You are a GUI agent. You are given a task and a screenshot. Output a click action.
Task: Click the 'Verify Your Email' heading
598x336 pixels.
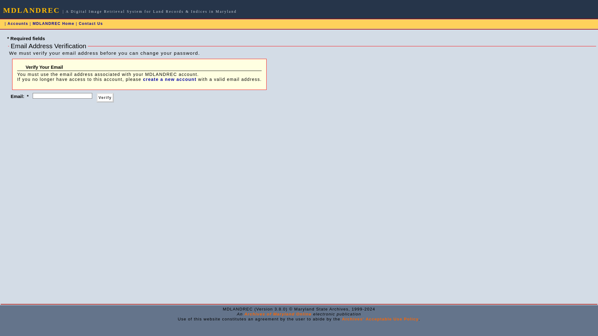44,67
